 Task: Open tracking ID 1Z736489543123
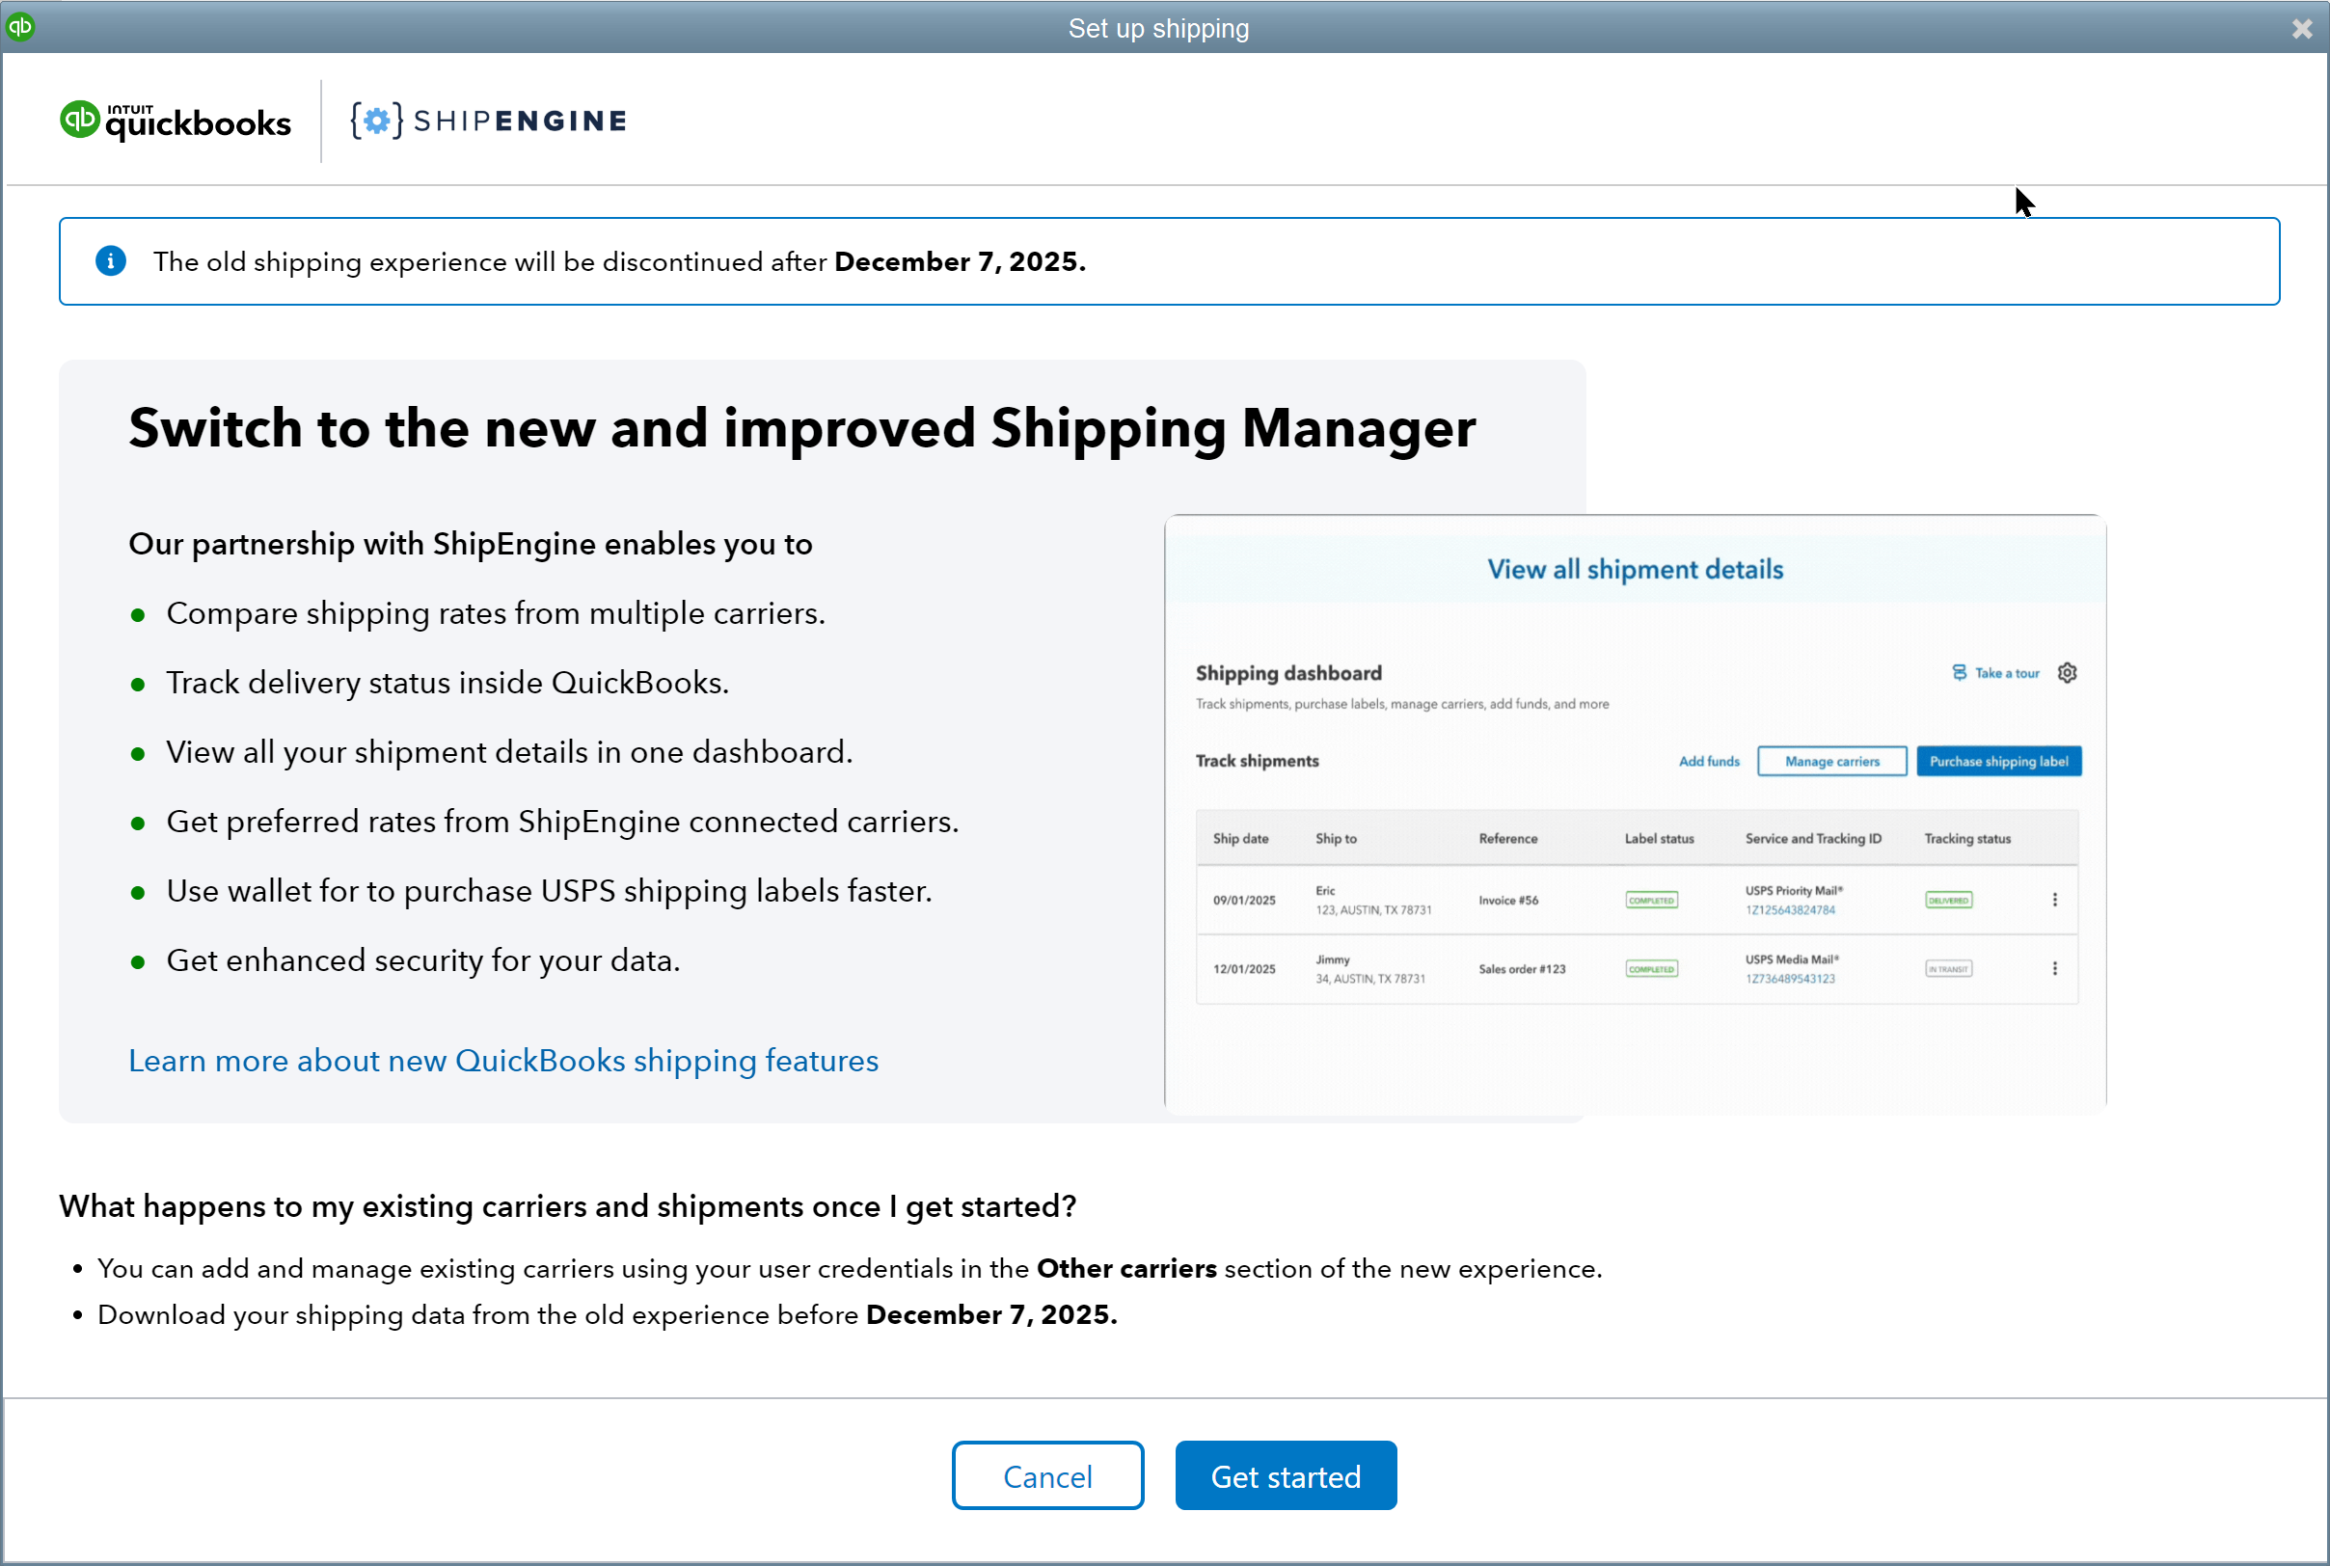1789,978
